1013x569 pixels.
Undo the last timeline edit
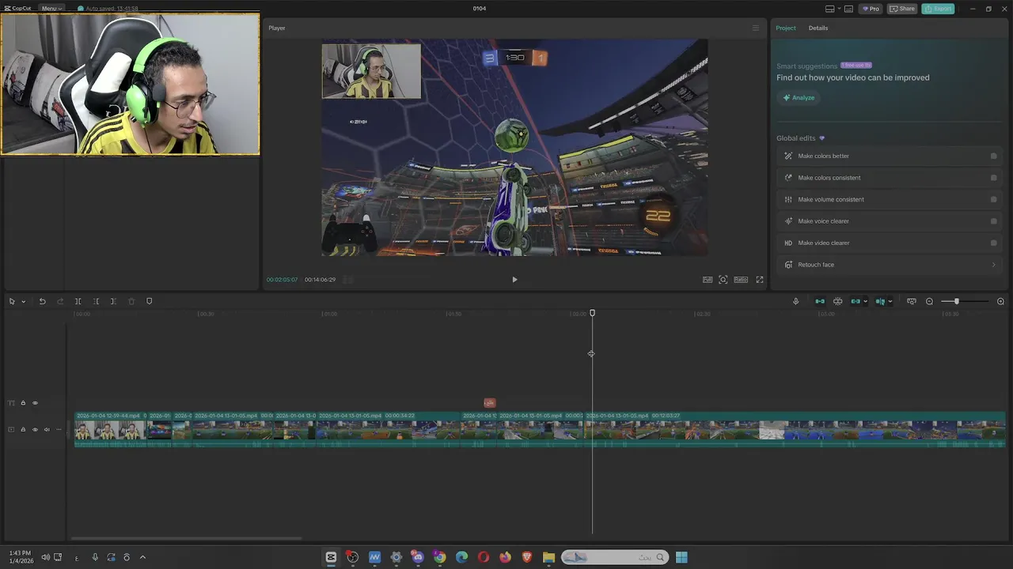[x=42, y=301]
